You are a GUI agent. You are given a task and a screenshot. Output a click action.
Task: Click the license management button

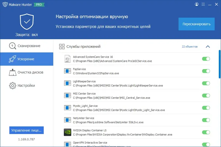tap(27, 130)
